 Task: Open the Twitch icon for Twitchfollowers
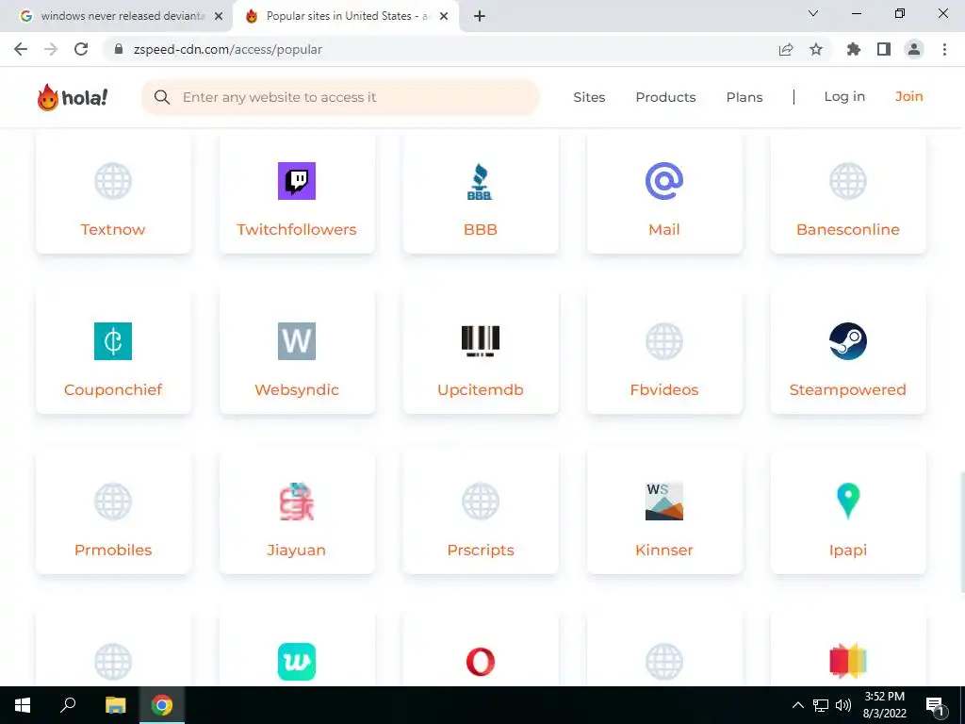point(297,181)
